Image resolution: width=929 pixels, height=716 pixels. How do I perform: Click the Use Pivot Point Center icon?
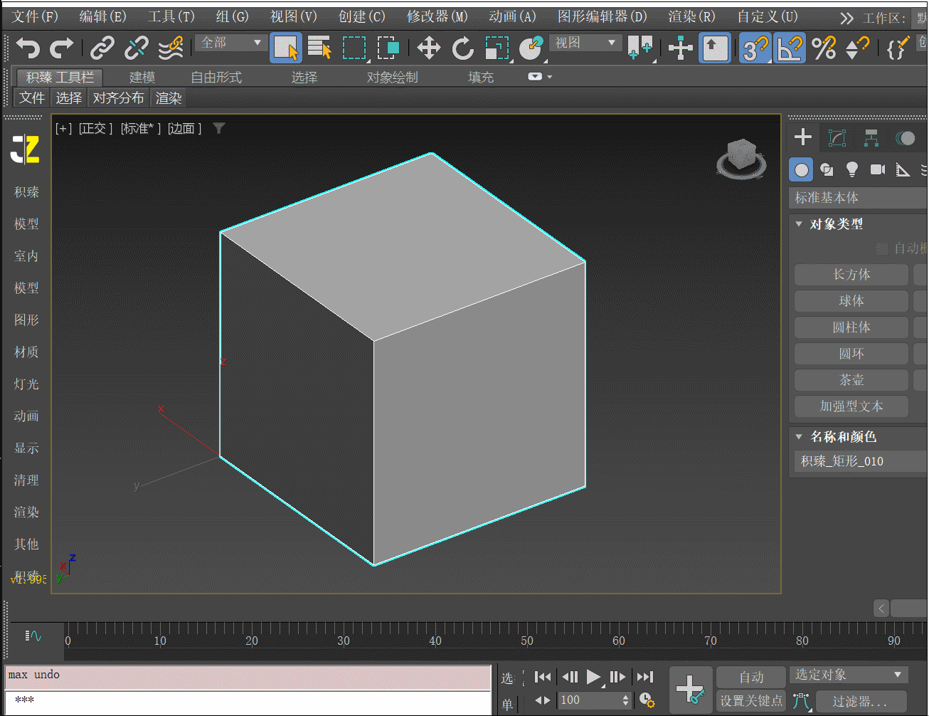tap(640, 48)
